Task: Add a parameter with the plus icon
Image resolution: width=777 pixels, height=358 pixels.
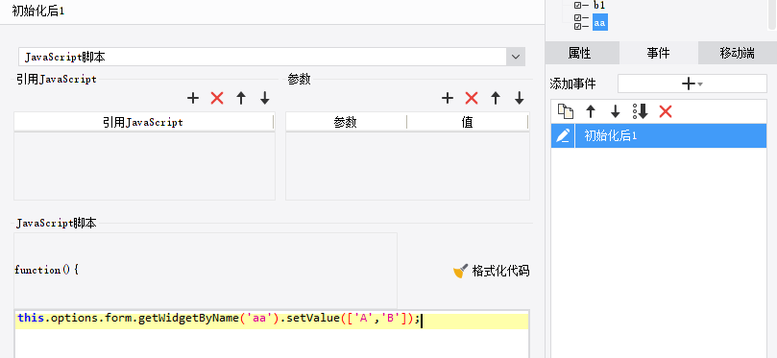Action: click(x=448, y=98)
